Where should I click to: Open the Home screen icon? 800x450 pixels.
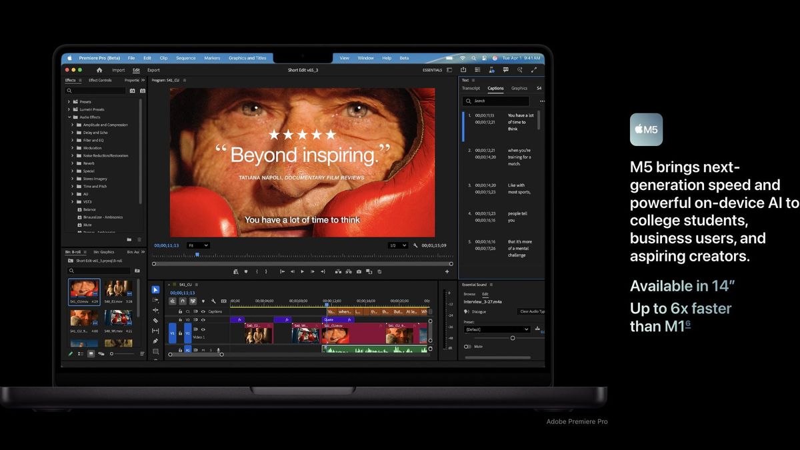coord(99,70)
